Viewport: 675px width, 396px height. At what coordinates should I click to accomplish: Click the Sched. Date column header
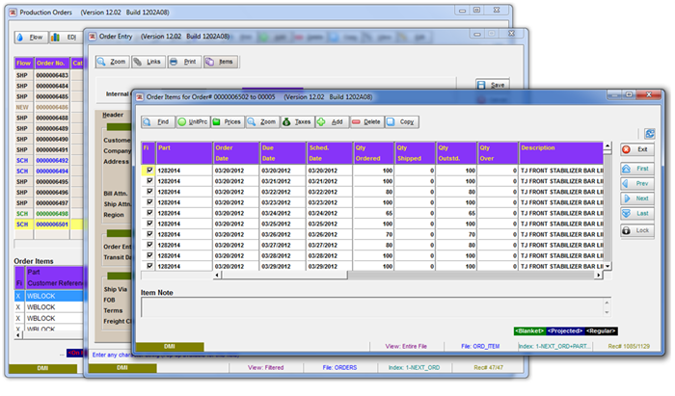click(330, 153)
